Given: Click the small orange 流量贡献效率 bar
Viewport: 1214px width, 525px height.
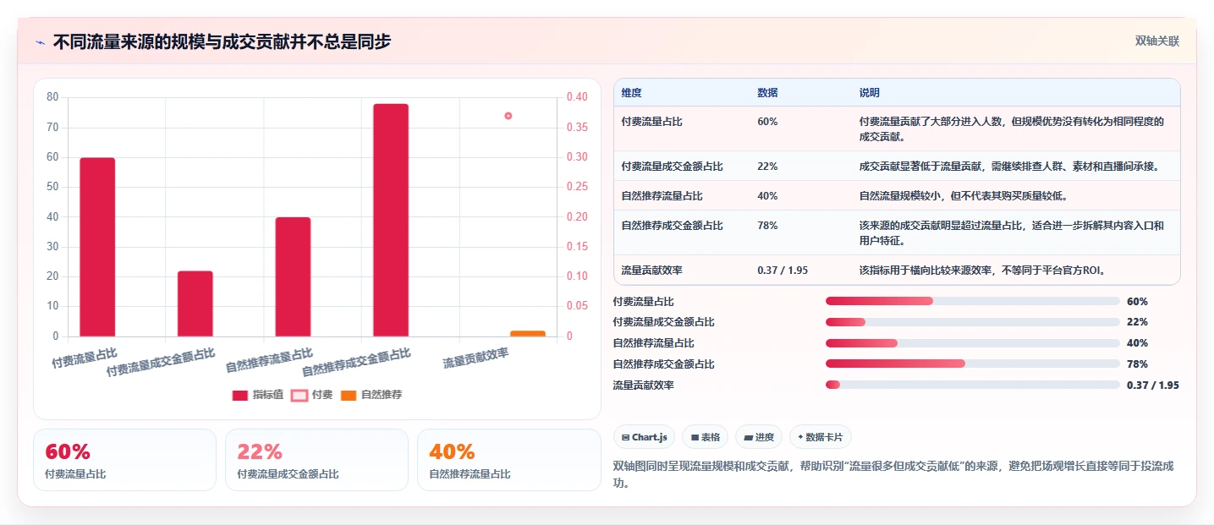Looking at the screenshot, I should coord(528,333).
